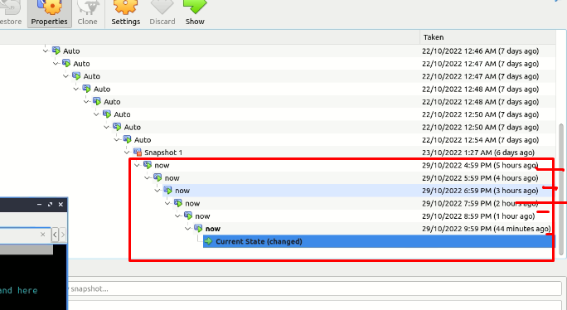Close the small overlapping window
567x310 pixels.
61,205
